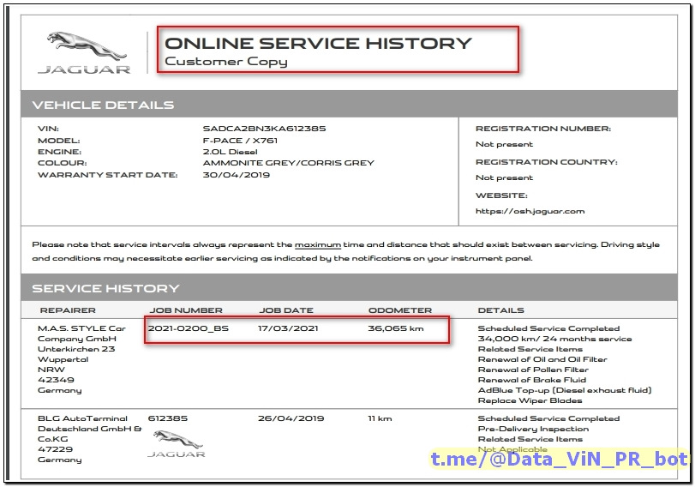The height and width of the screenshot is (487, 695).
Task: Click the JOB DATE column header
Action: (x=286, y=310)
